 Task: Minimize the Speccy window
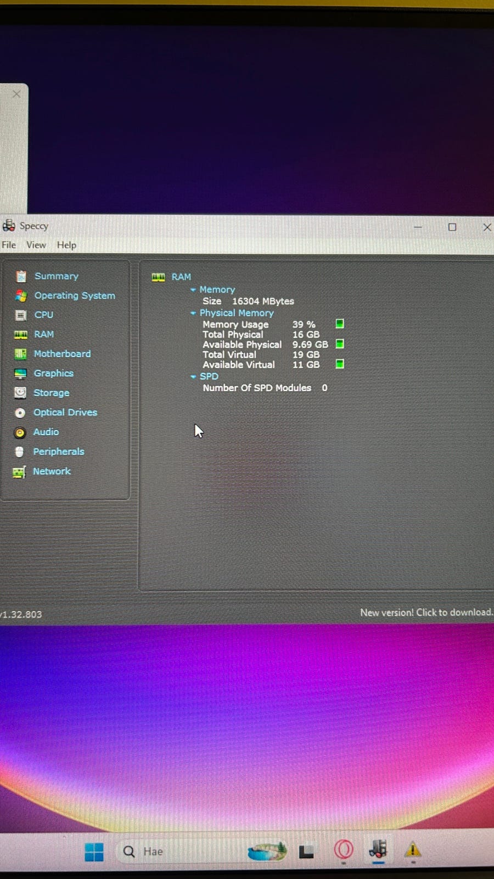coord(418,227)
